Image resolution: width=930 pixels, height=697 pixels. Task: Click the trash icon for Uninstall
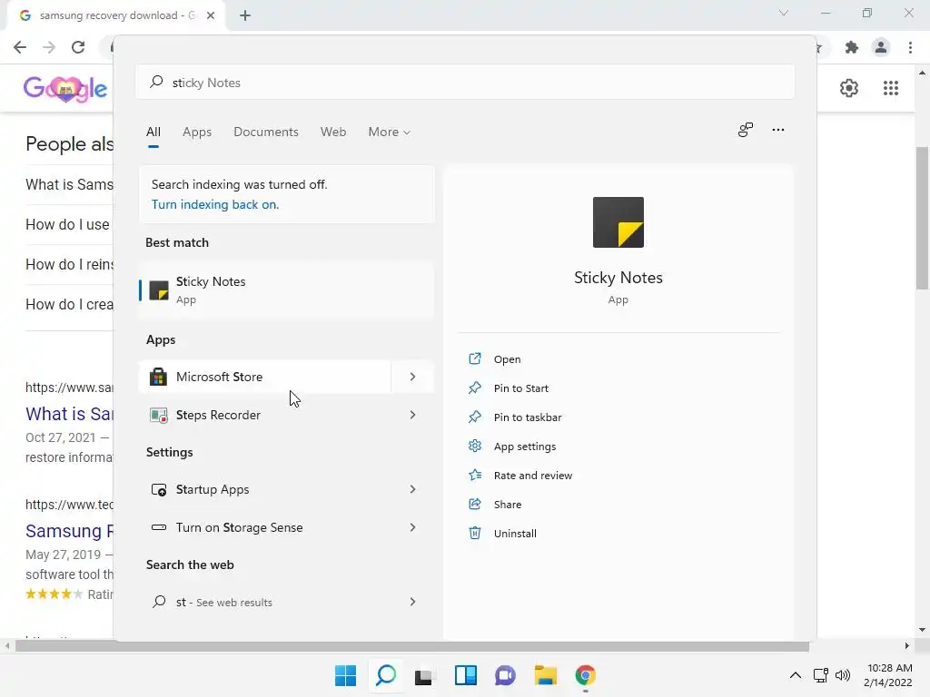click(474, 533)
